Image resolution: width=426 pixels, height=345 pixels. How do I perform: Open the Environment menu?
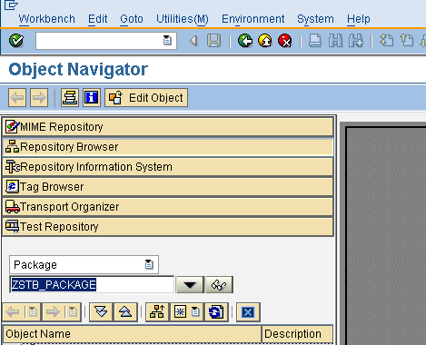[253, 19]
